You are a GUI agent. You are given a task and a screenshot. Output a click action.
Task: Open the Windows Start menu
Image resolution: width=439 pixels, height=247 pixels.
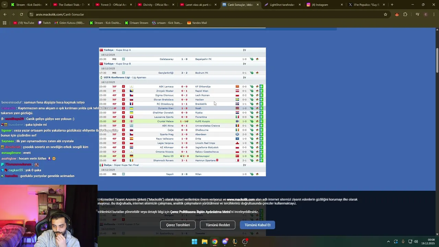click(x=194, y=242)
